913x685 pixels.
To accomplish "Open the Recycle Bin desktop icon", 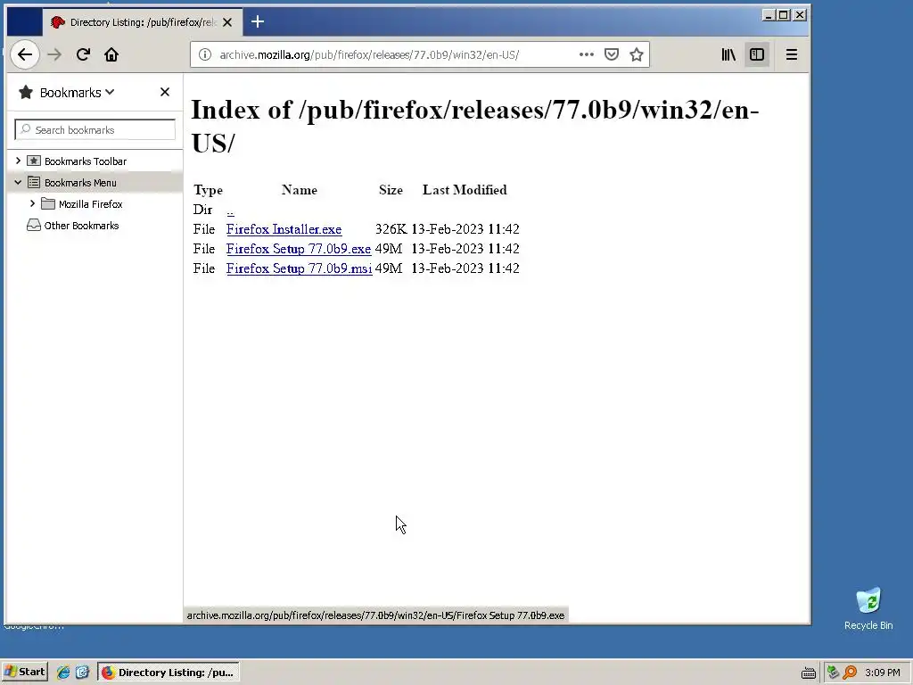I will point(868,608).
